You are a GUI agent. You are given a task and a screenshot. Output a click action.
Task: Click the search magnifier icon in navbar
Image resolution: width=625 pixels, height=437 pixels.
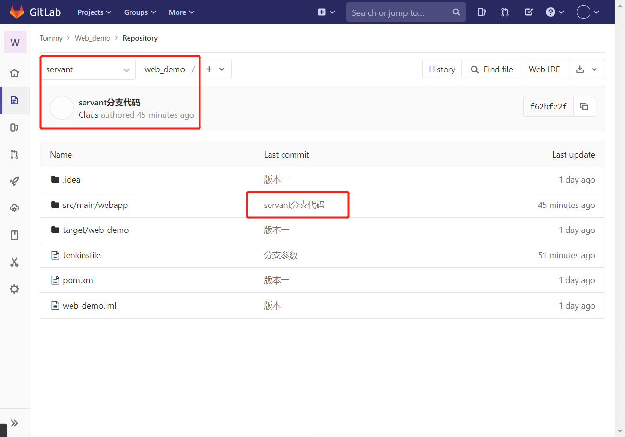point(456,12)
